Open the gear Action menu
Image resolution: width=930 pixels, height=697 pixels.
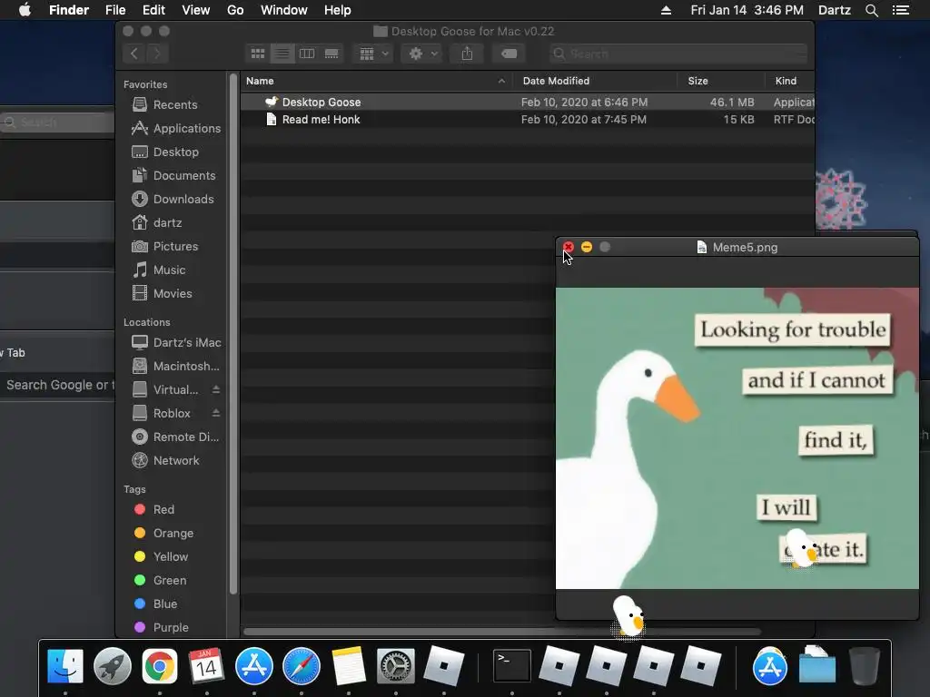click(422, 54)
